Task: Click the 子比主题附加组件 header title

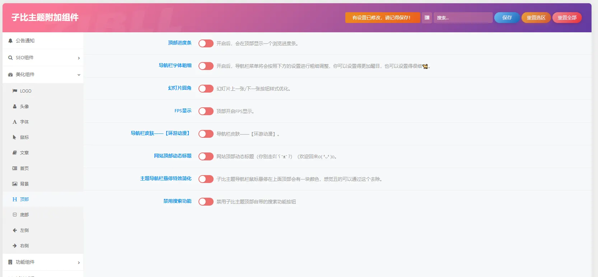Action: (45, 18)
